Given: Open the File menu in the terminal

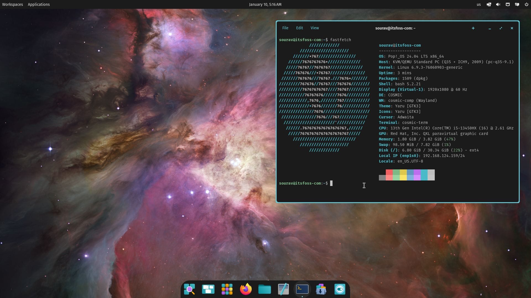Looking at the screenshot, I should click(x=285, y=28).
